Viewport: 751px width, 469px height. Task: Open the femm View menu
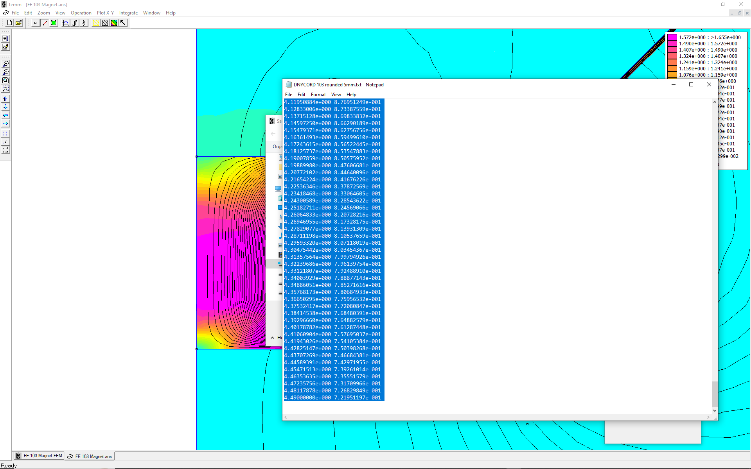(60, 13)
